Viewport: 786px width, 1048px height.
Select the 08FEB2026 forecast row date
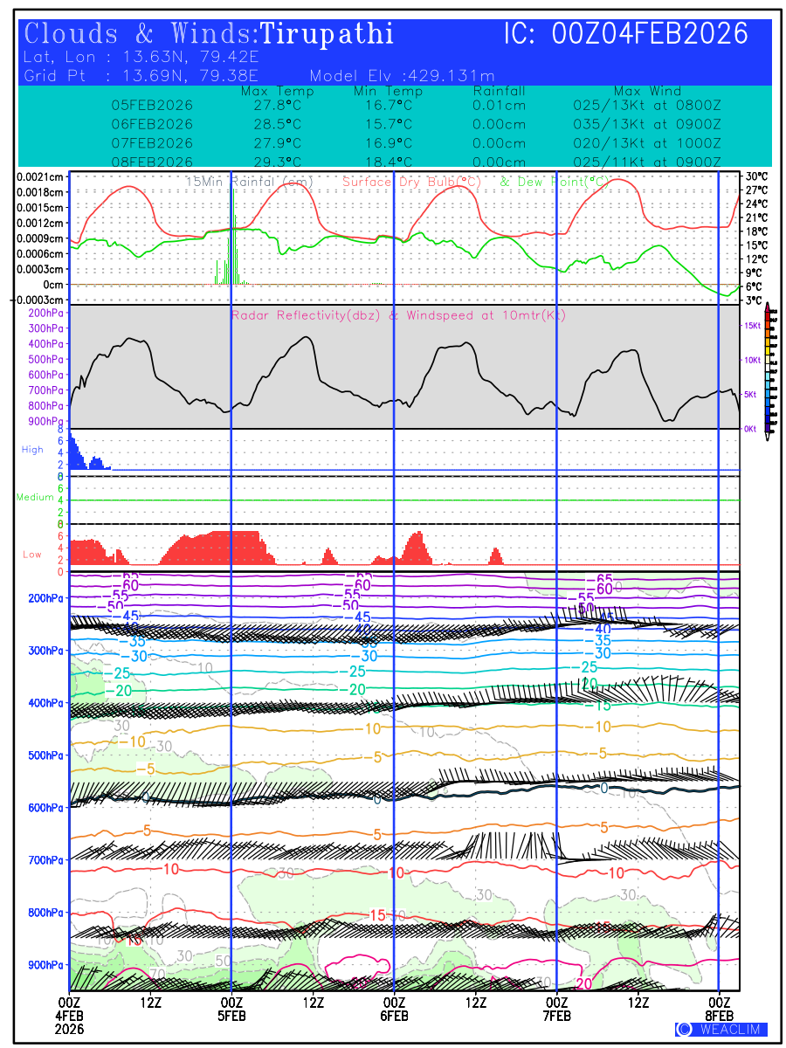pyautogui.click(x=152, y=162)
